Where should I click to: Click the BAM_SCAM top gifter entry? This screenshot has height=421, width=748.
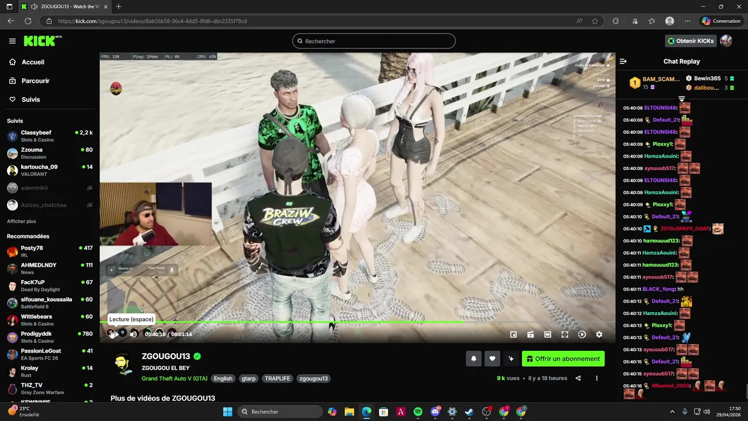tap(654, 82)
